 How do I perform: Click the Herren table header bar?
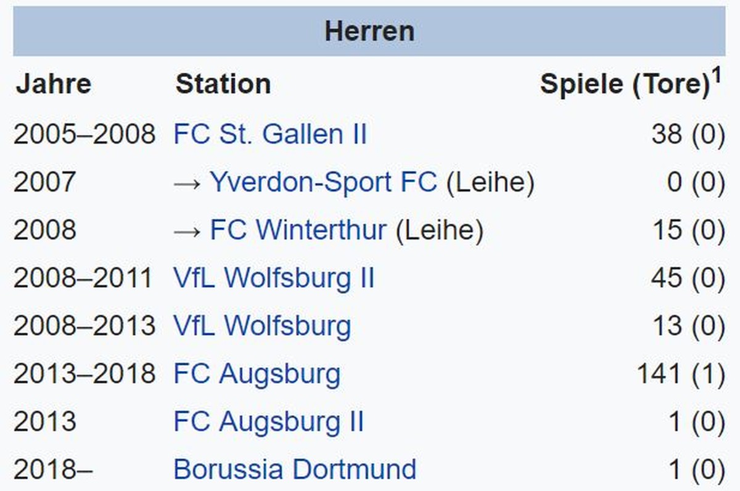[369, 31]
